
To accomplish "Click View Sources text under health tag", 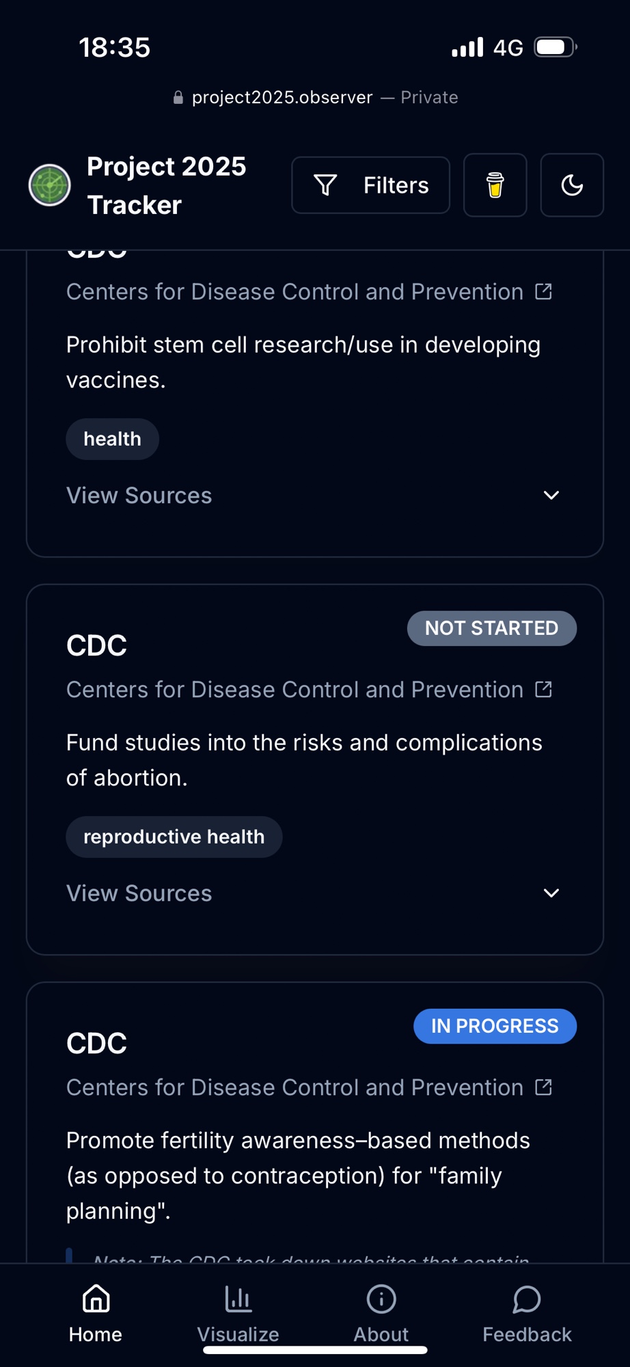I will pos(139,496).
